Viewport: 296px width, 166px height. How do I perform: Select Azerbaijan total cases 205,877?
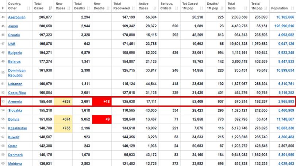pos(46,17)
